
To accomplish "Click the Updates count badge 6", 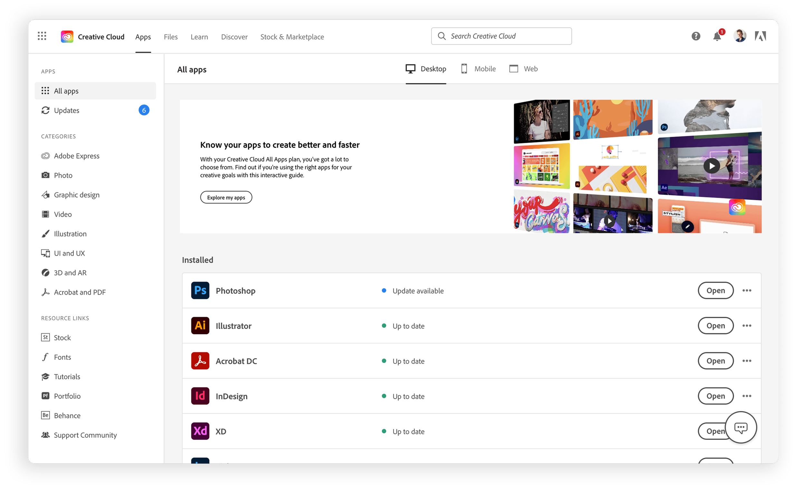I will [144, 110].
